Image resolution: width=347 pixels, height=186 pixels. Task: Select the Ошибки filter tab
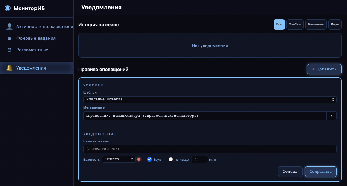[295, 24]
